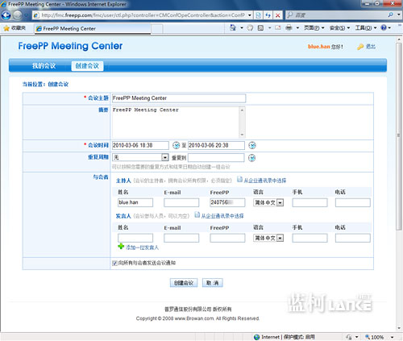
Task: Click the RSS feeds icon
Action: pyautogui.click(x=260, y=27)
